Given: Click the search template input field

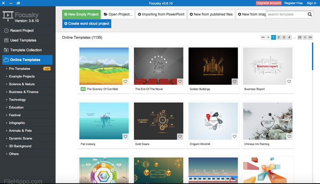Looking at the screenshot, I should 286,14.
